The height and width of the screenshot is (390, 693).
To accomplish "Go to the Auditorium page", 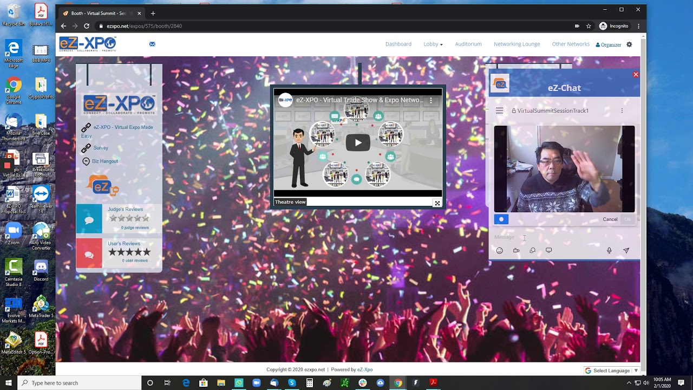I will pyautogui.click(x=468, y=44).
